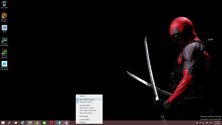Click the keyboard tray icon

207,123
